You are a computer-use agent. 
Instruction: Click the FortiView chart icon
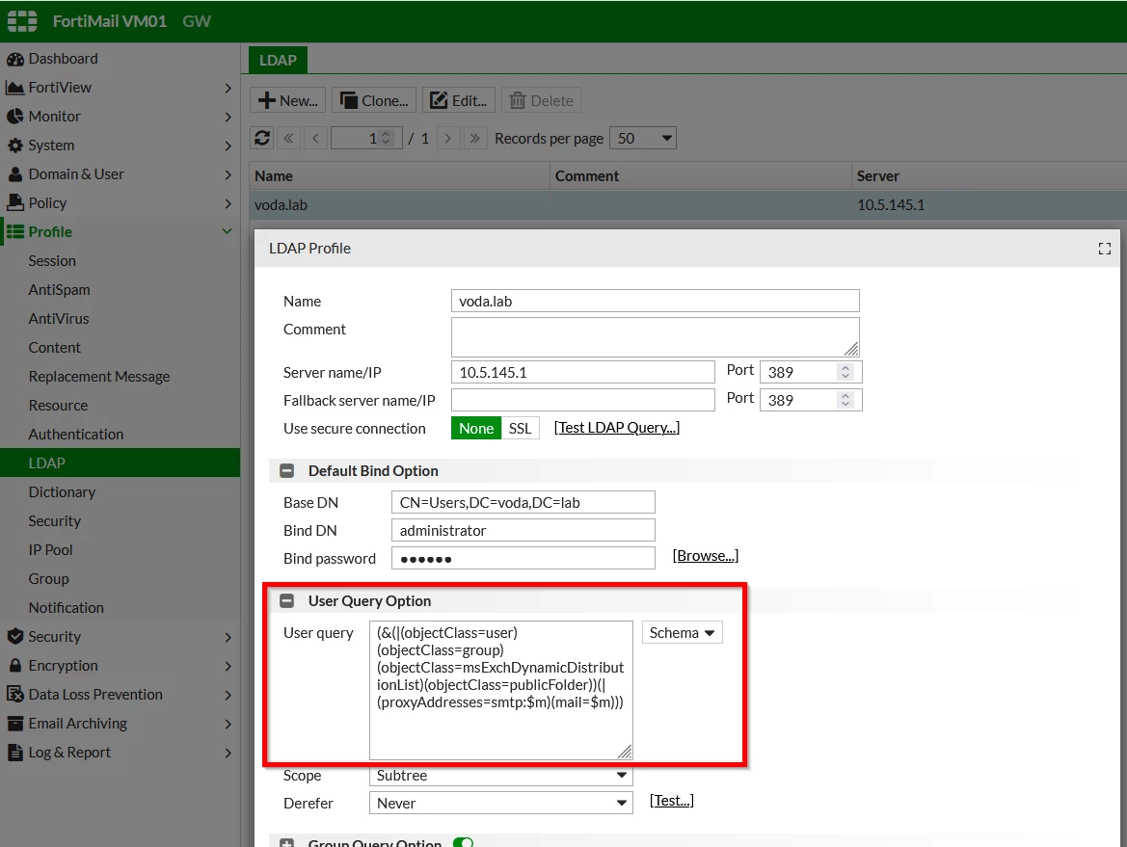pos(15,88)
